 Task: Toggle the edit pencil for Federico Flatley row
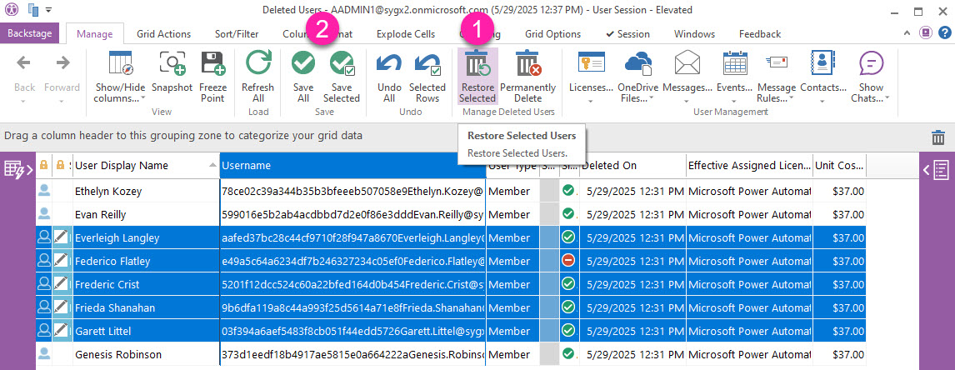click(62, 262)
